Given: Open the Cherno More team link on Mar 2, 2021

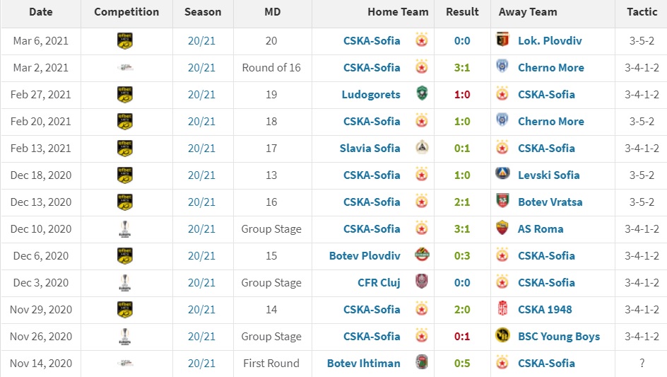Looking at the screenshot, I should pos(550,67).
